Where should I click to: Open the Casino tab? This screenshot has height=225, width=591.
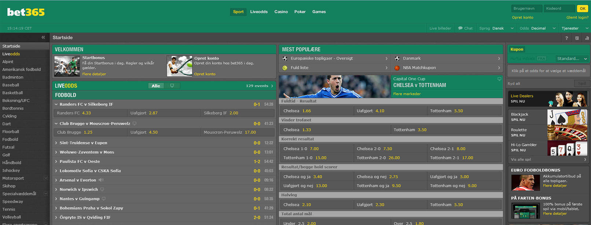point(281,12)
